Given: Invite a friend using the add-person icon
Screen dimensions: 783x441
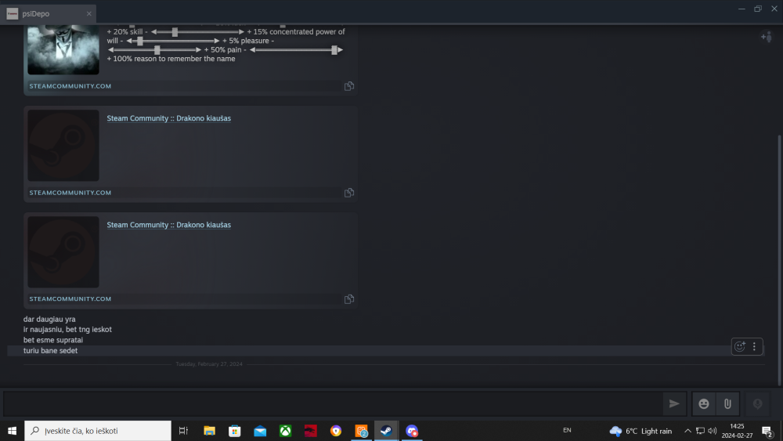Looking at the screenshot, I should click(x=766, y=37).
